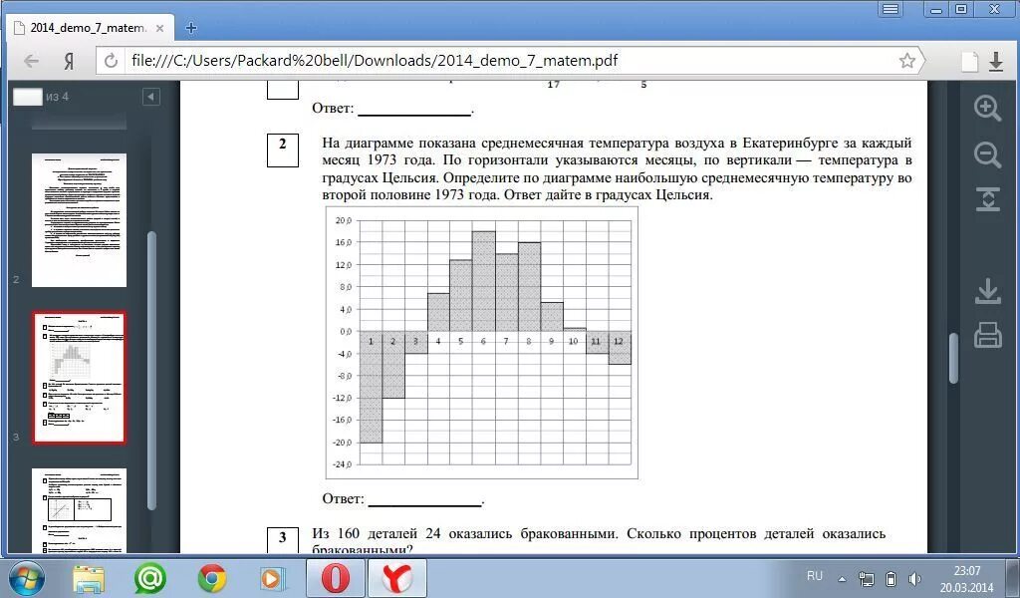Viewport: 1020px width, 598px height.
Task: Open Mail.ru Agent from taskbar
Action: (150, 578)
